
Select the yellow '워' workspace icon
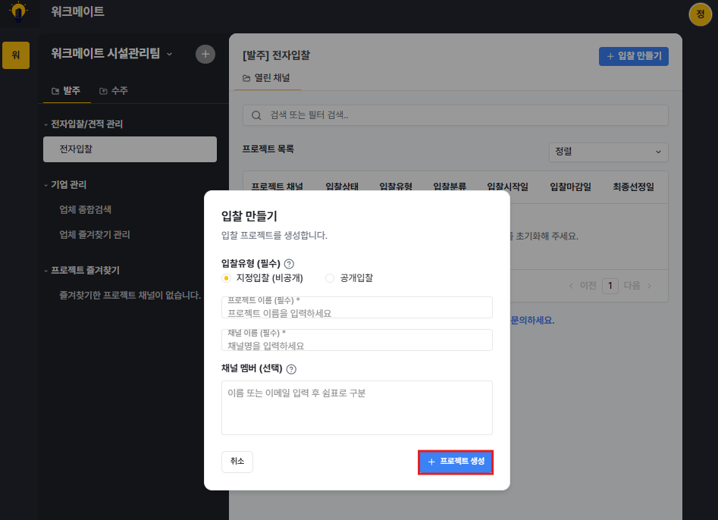click(x=16, y=55)
